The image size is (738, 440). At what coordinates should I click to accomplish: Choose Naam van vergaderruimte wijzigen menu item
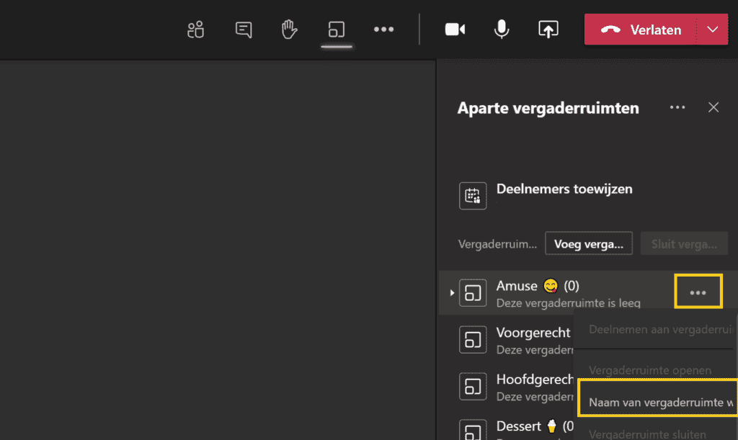pos(657,398)
